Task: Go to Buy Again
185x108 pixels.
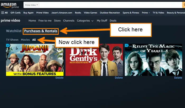Action: (29, 13)
